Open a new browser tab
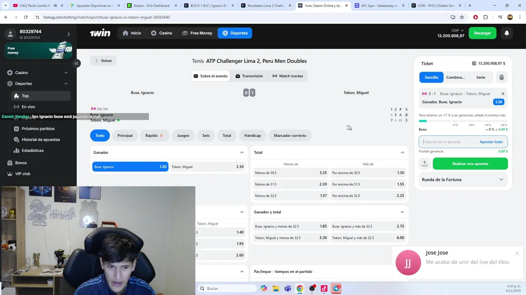Viewport: 526px width, 295px height. [470, 6]
